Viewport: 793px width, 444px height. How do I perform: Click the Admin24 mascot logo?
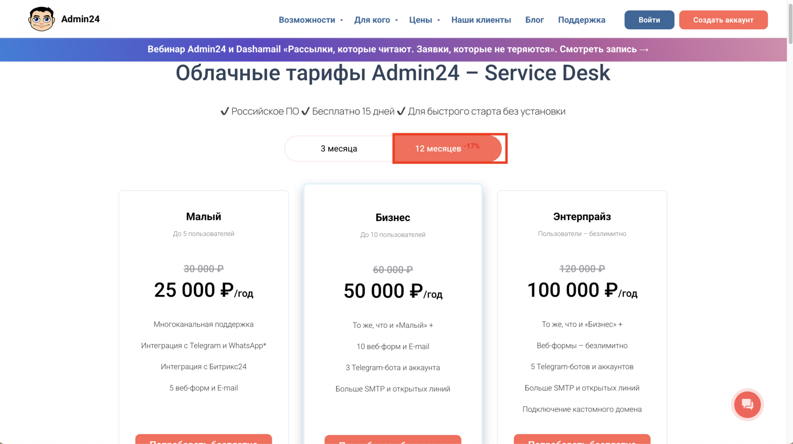click(41, 19)
